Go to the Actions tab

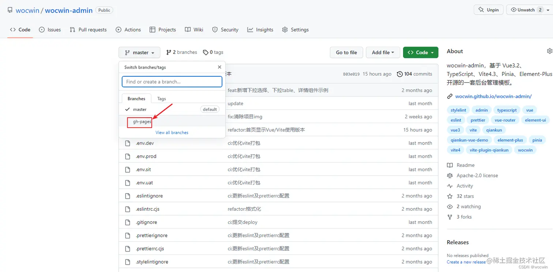128,30
